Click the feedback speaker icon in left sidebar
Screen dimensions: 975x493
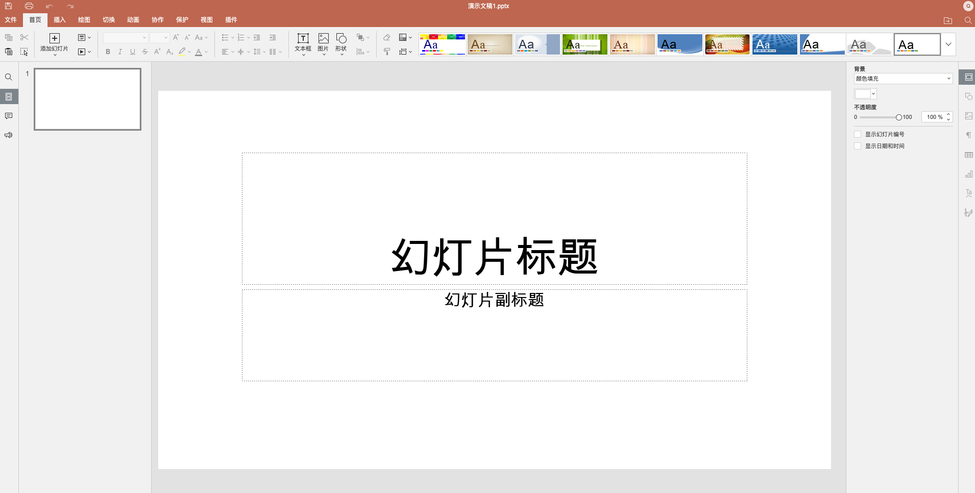(x=9, y=135)
